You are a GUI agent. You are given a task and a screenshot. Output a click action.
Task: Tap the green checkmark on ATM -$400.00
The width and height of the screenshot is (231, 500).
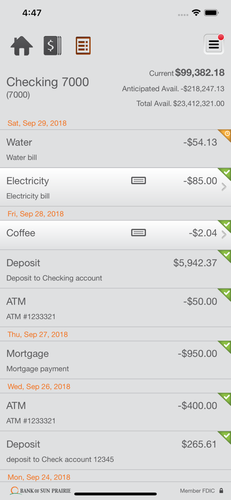point(225,398)
